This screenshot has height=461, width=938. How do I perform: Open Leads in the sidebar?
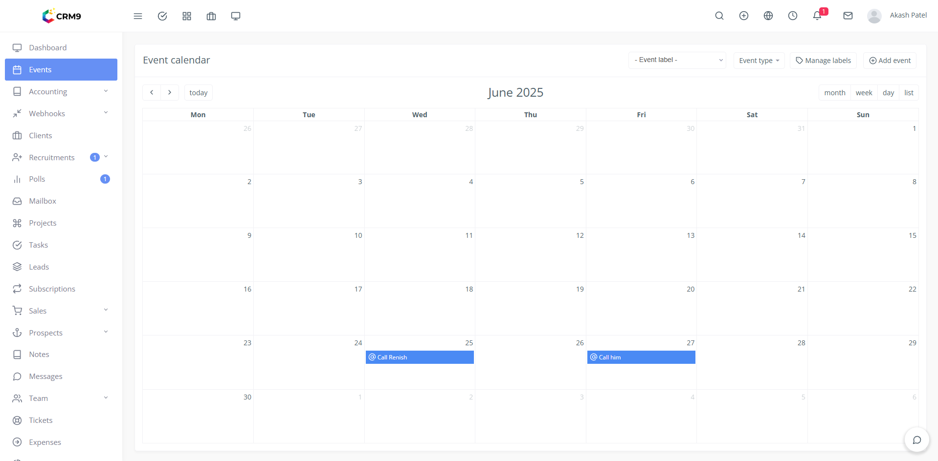tap(39, 267)
